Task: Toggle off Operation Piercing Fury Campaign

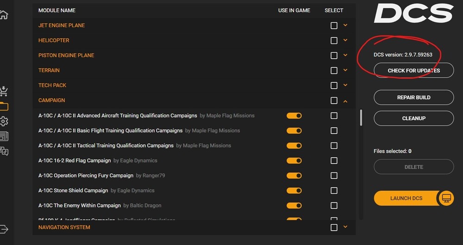Action: click(294, 176)
